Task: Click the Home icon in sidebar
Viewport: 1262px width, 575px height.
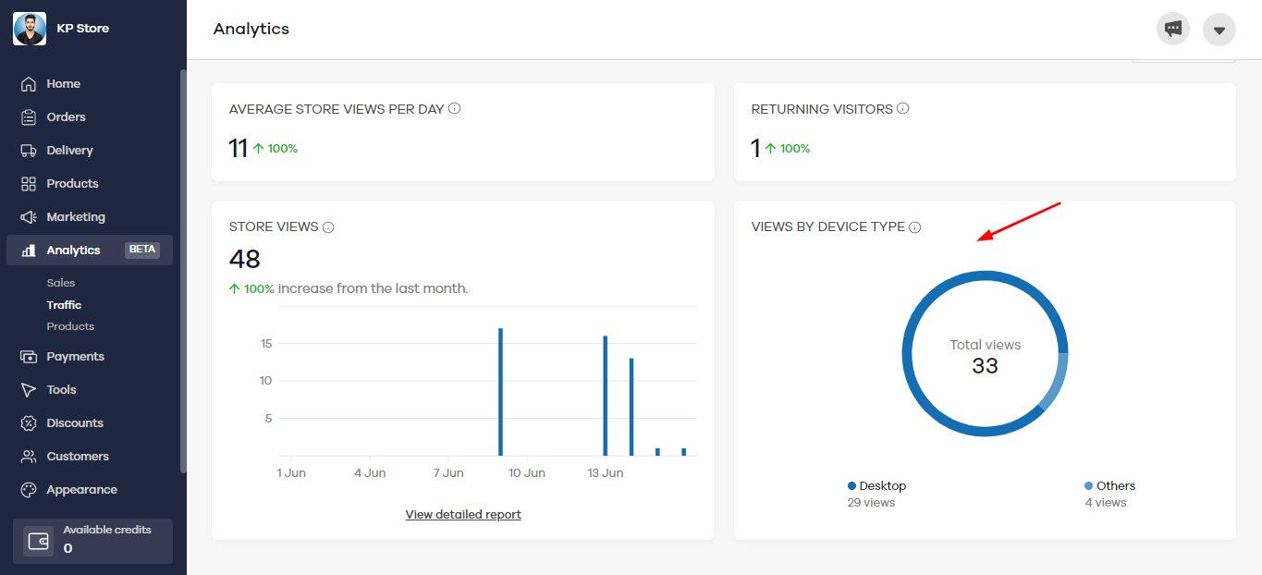Action: click(29, 84)
